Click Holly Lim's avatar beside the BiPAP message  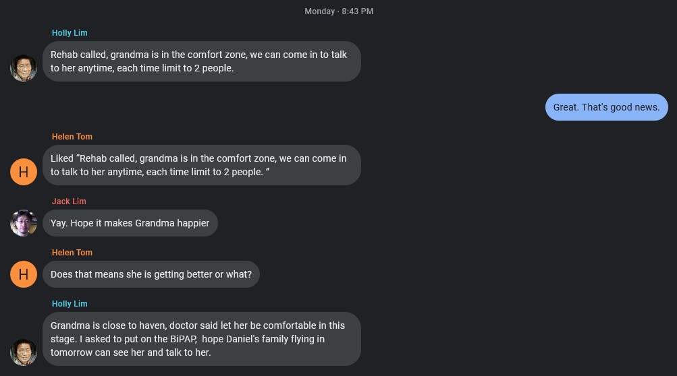tap(24, 352)
